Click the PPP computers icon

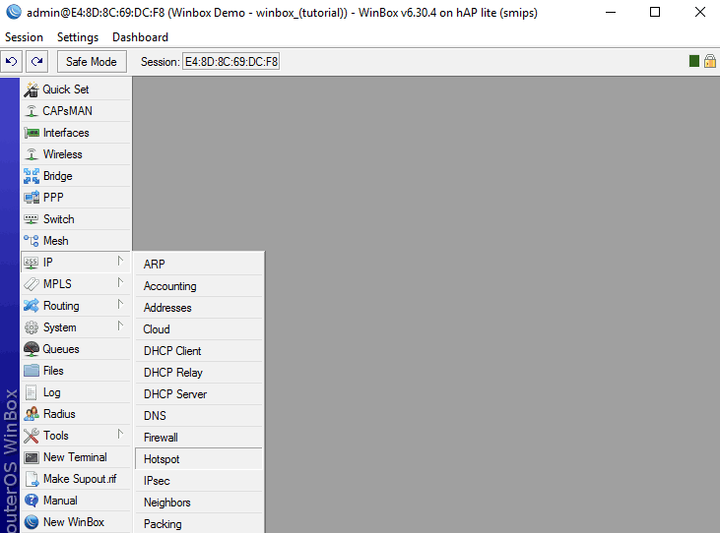point(32,198)
